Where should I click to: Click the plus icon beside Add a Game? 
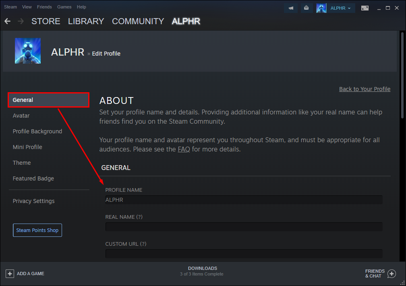[x=10, y=274]
